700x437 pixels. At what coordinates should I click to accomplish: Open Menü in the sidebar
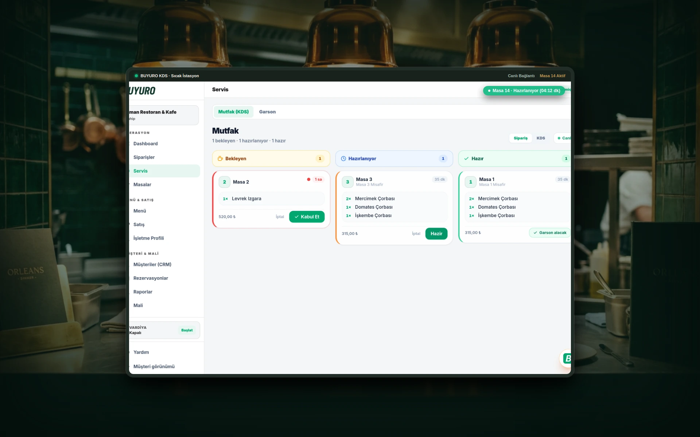[x=164, y=211]
